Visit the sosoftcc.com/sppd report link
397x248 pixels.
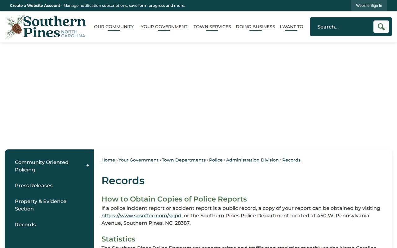pos(141,216)
